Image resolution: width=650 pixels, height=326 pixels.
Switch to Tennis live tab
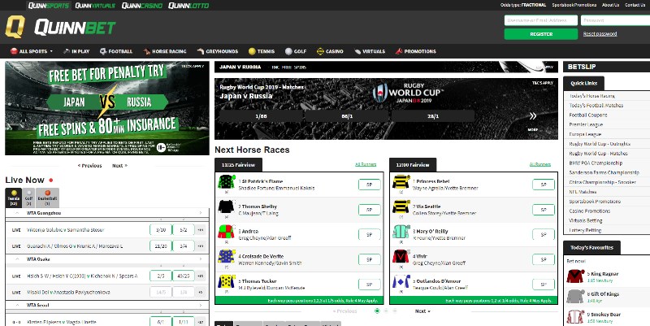click(x=14, y=198)
